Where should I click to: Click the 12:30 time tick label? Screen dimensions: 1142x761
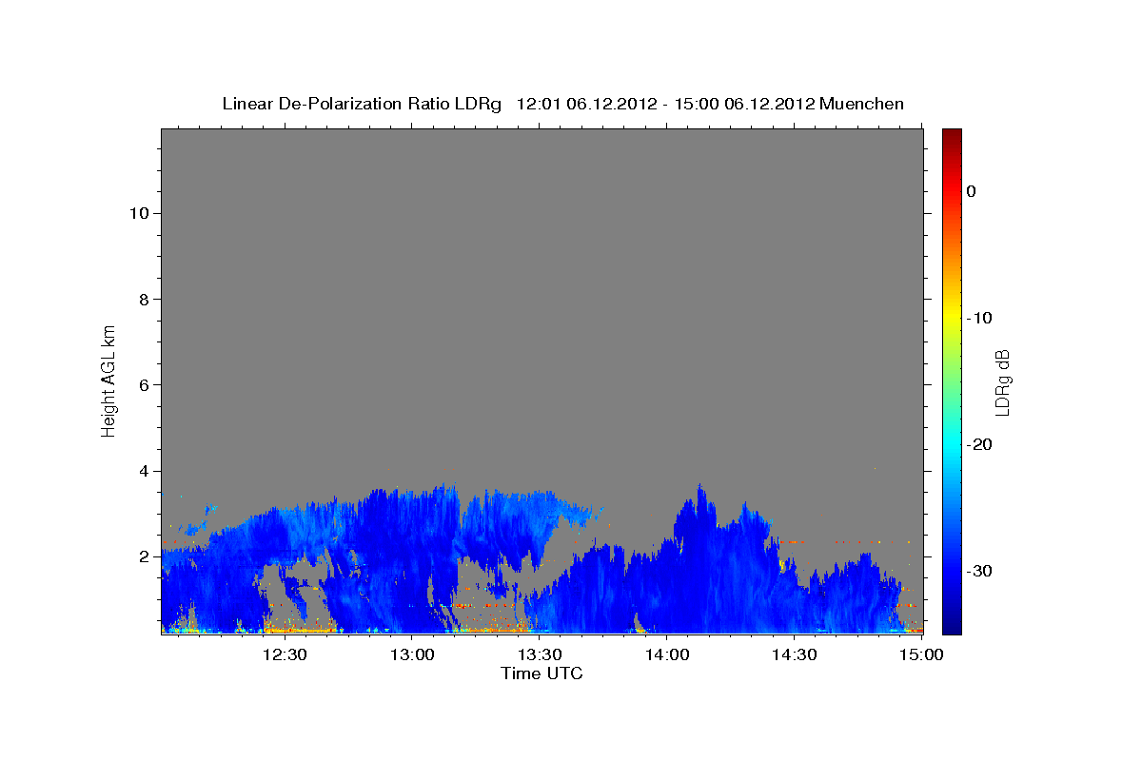(284, 654)
